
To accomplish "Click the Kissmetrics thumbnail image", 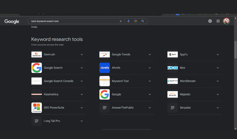I will [x=37, y=94].
